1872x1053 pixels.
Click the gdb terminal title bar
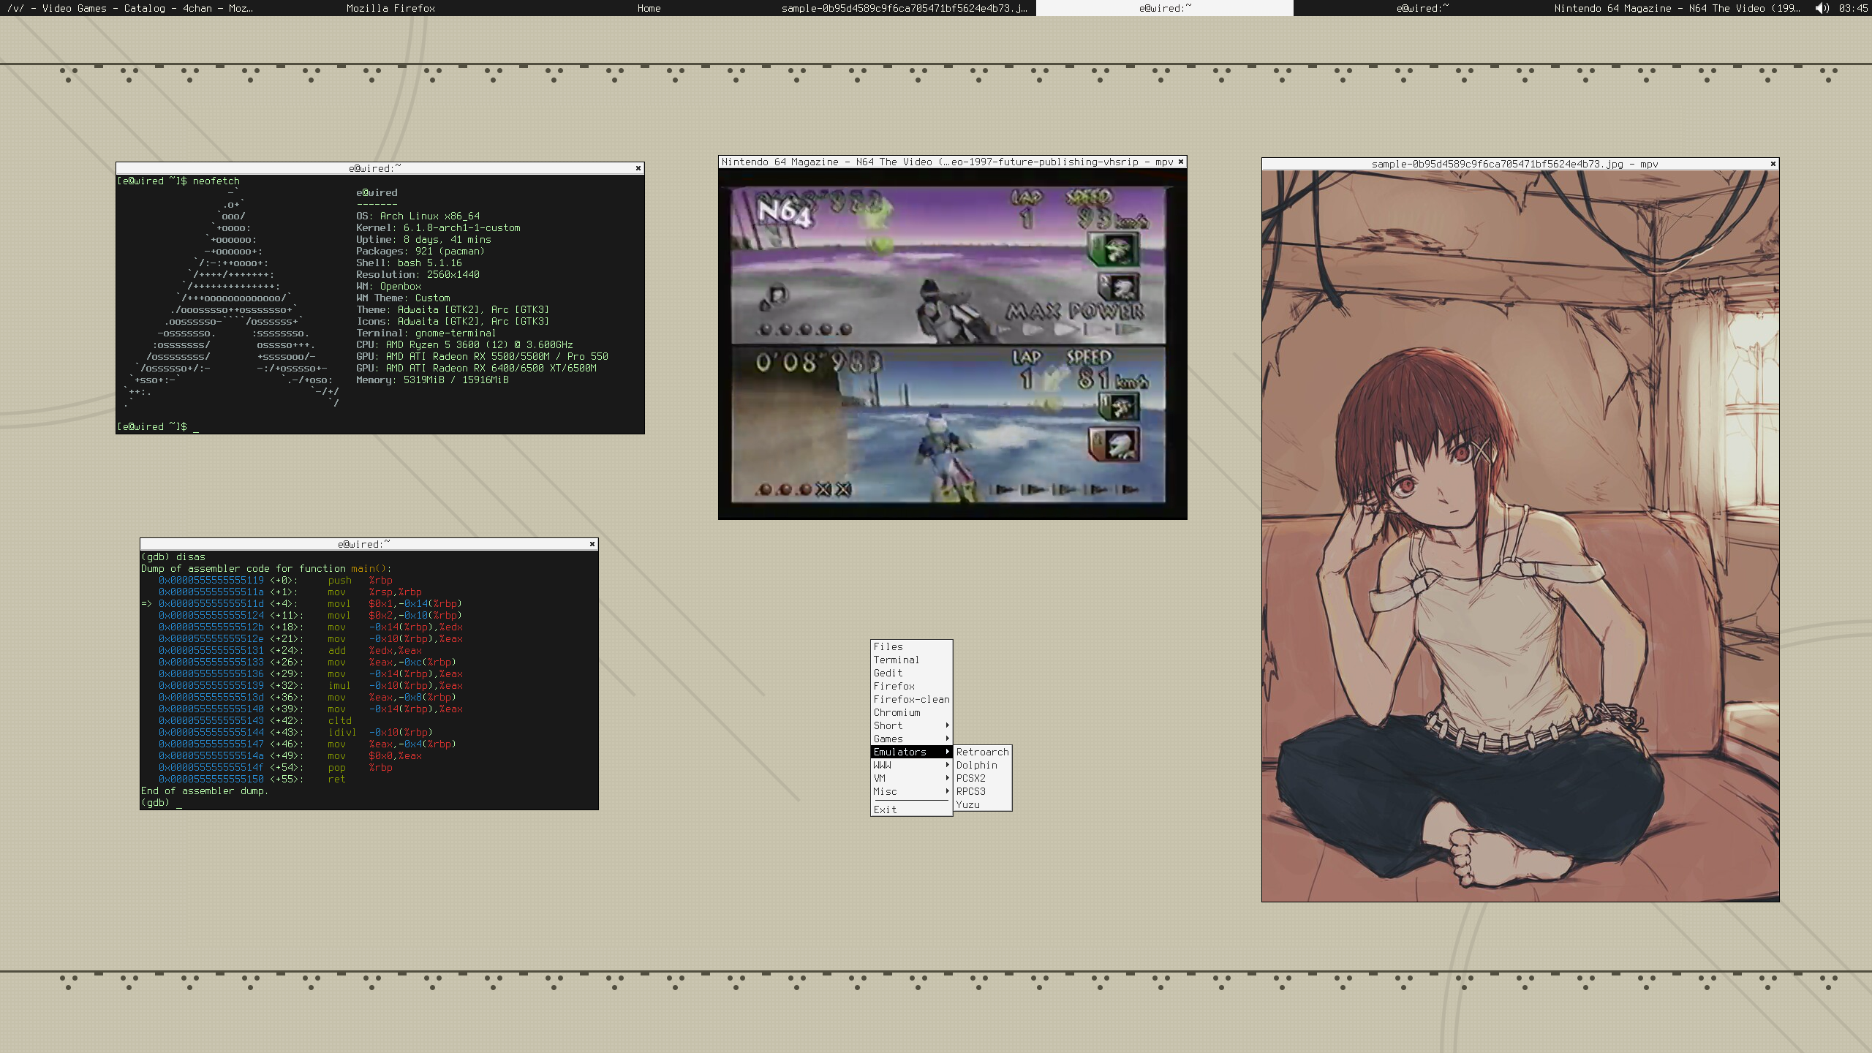point(364,544)
